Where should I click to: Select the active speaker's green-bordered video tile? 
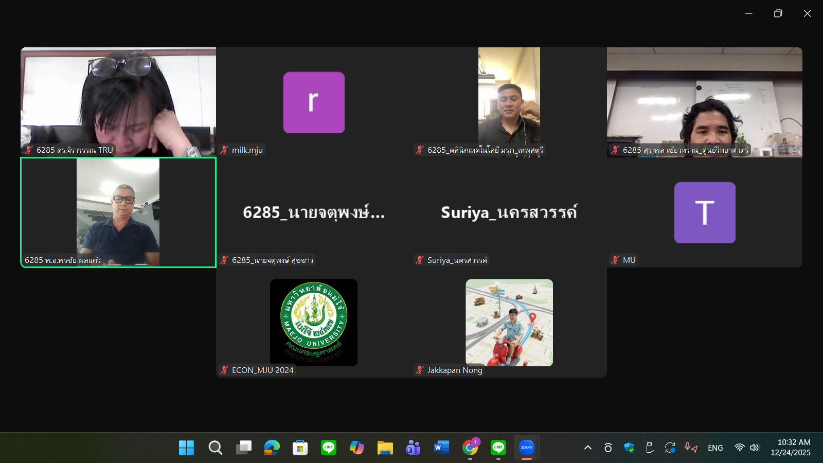[x=118, y=212]
